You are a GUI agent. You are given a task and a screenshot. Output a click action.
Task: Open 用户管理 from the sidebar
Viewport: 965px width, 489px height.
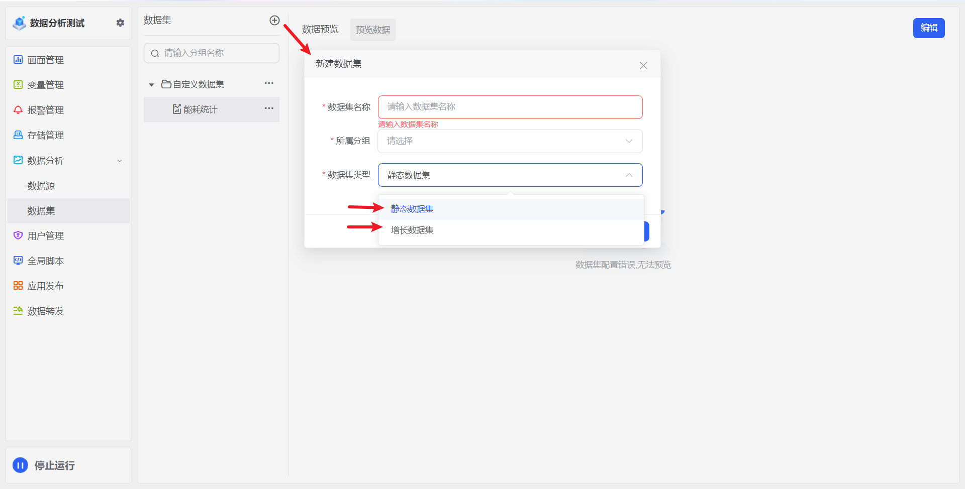pyautogui.click(x=45, y=236)
